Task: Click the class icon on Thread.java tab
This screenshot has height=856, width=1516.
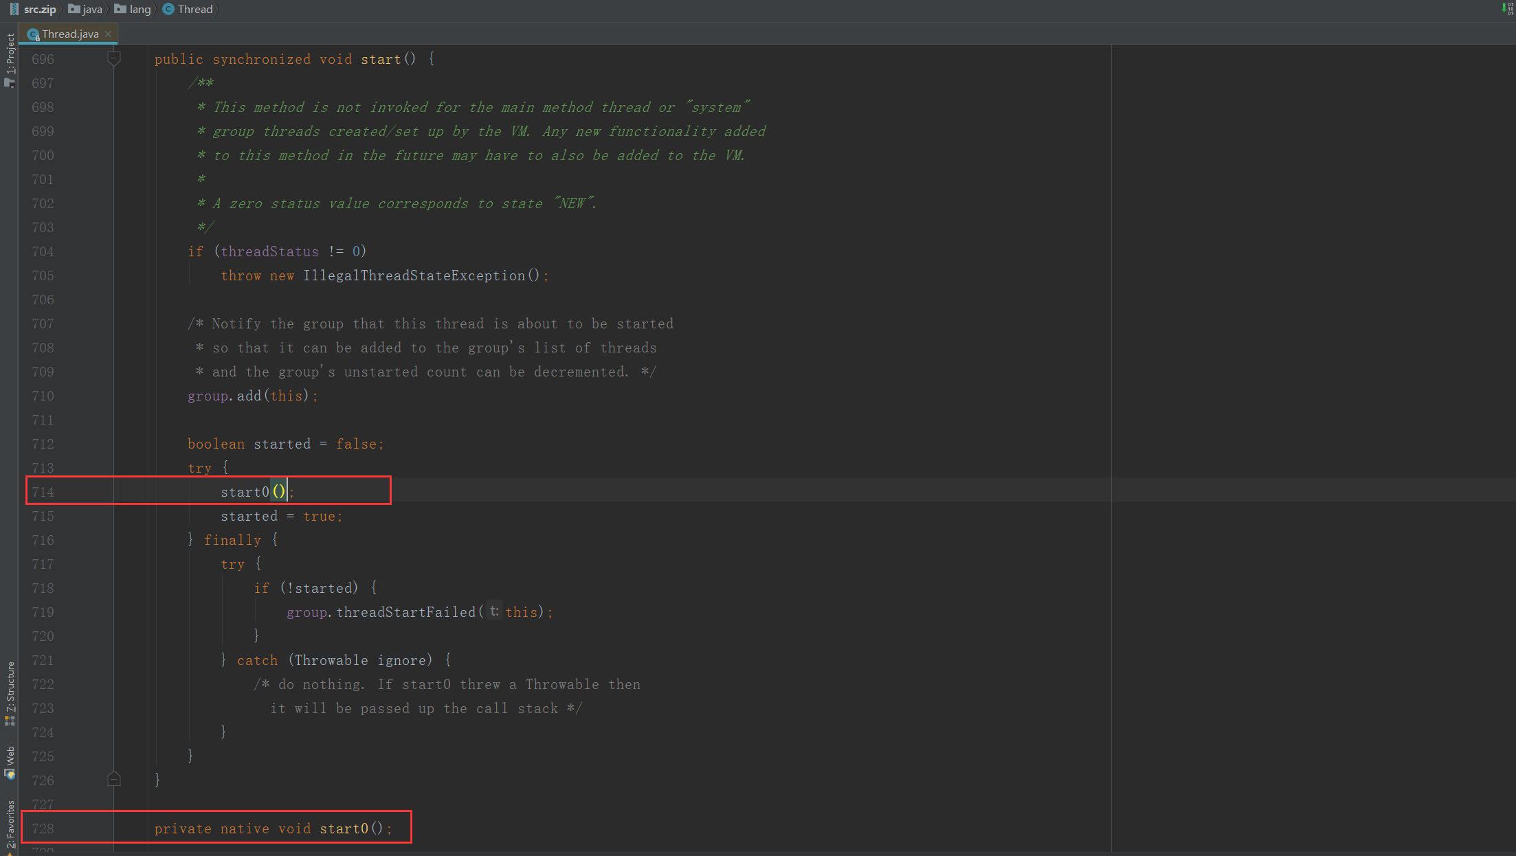Action: coord(33,34)
